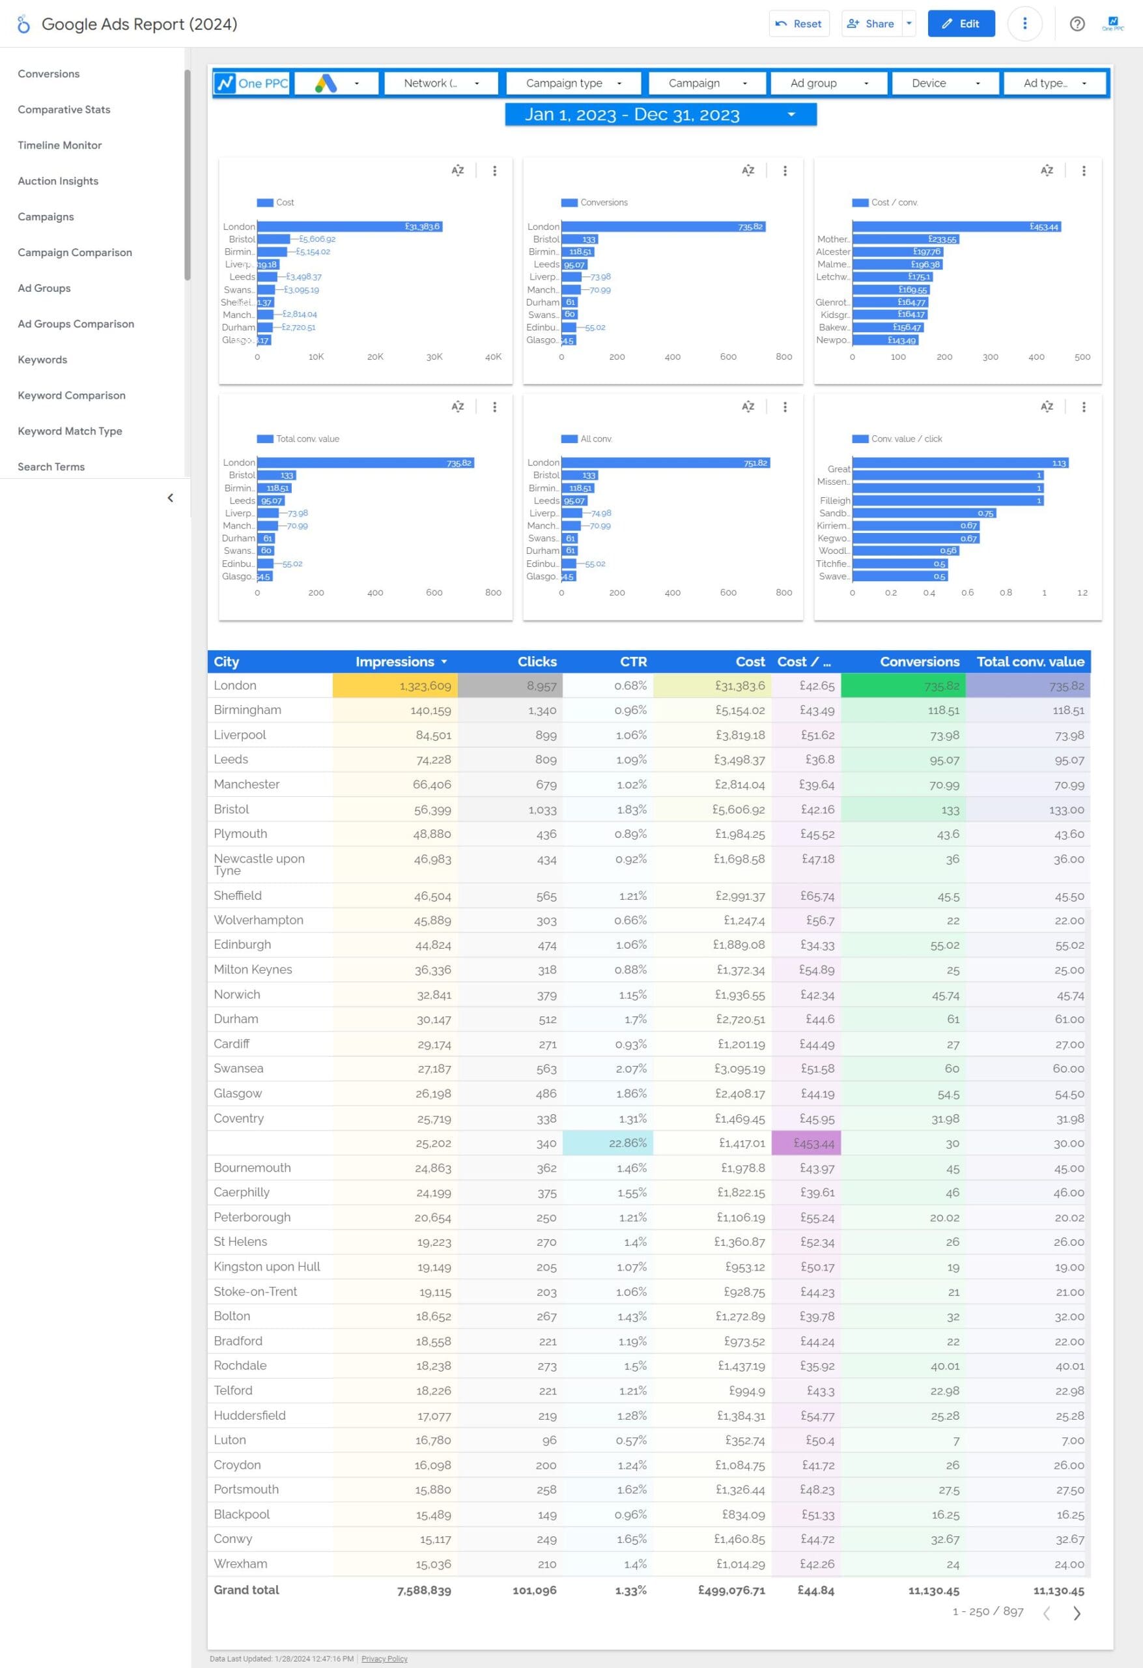Open more options on the Cost chart

(x=494, y=171)
